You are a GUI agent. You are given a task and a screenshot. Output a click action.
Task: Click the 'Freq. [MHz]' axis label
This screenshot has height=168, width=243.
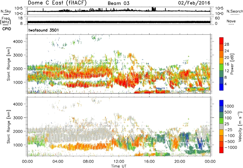click(x=5, y=21)
